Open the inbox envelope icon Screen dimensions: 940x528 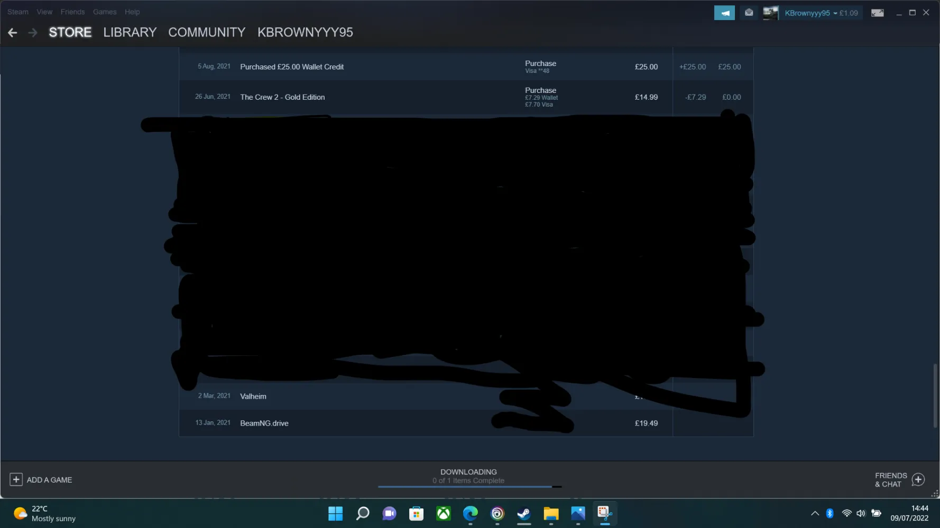(749, 13)
